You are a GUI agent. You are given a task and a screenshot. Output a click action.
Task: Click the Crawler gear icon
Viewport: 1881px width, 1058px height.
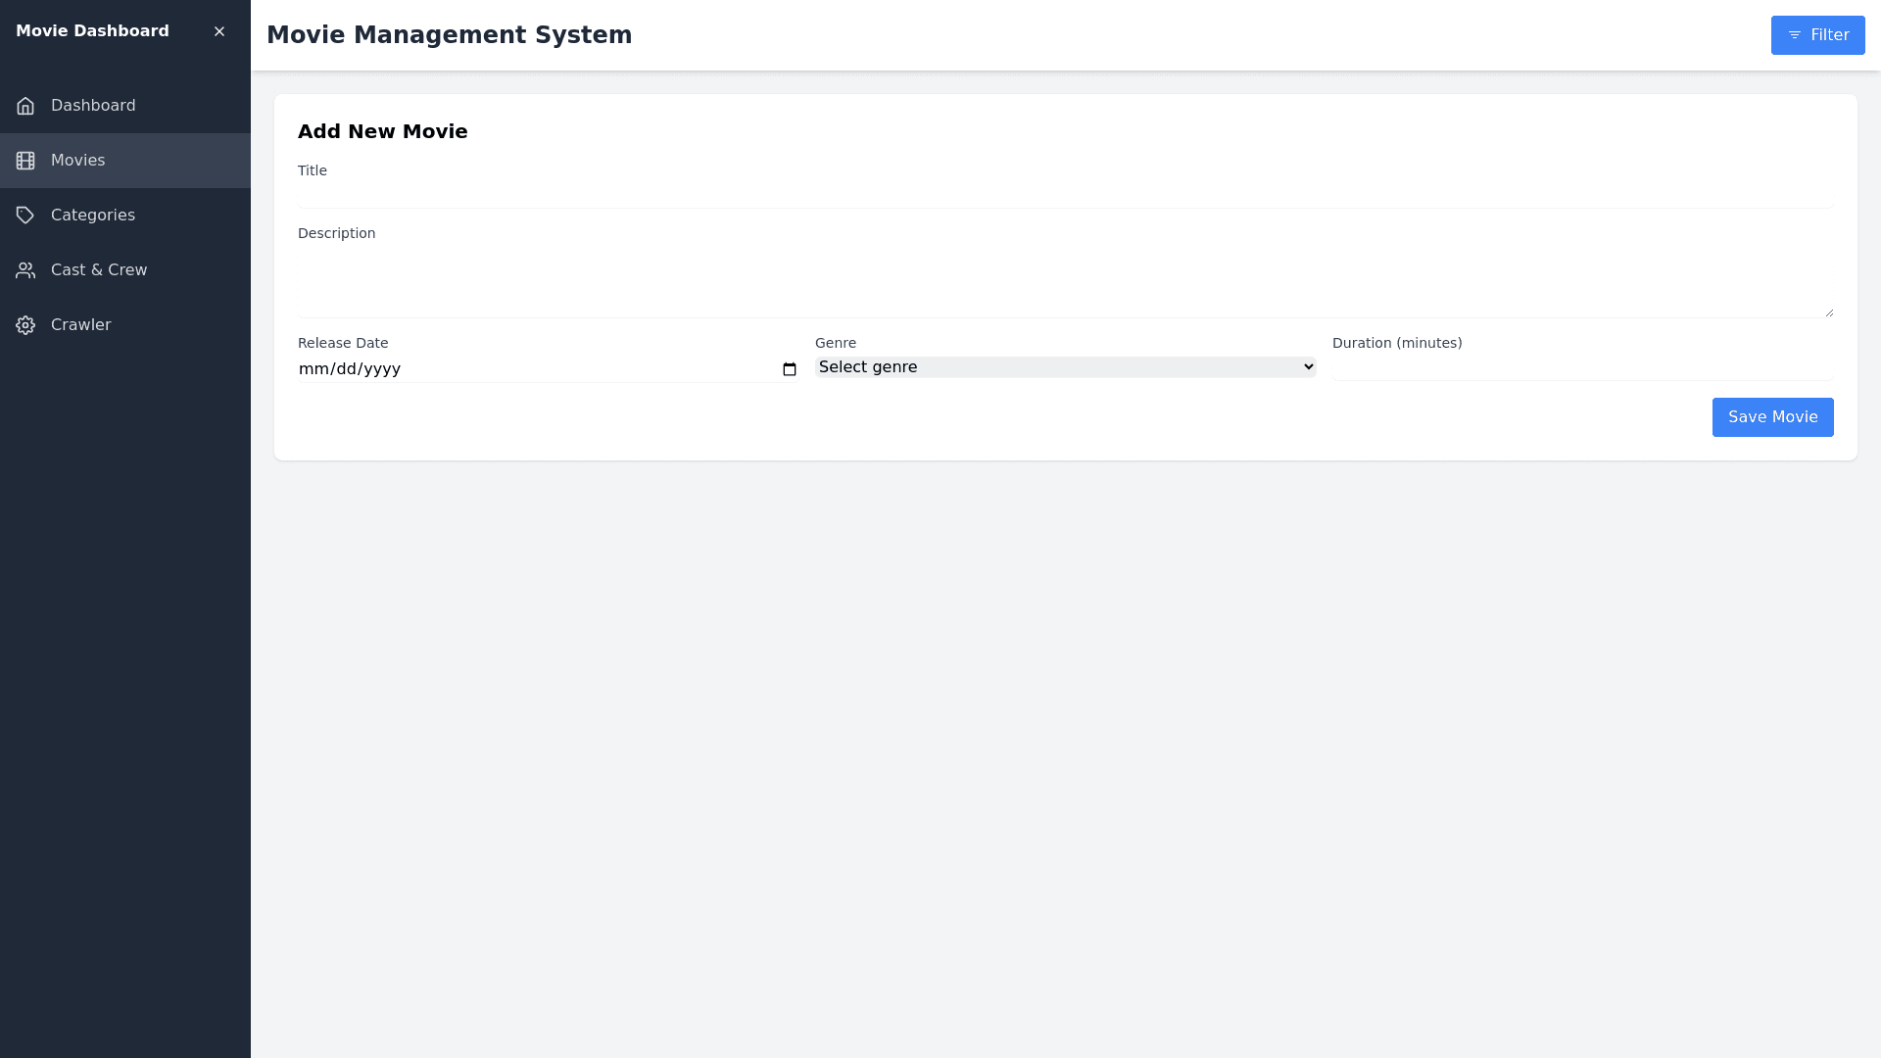click(x=25, y=325)
